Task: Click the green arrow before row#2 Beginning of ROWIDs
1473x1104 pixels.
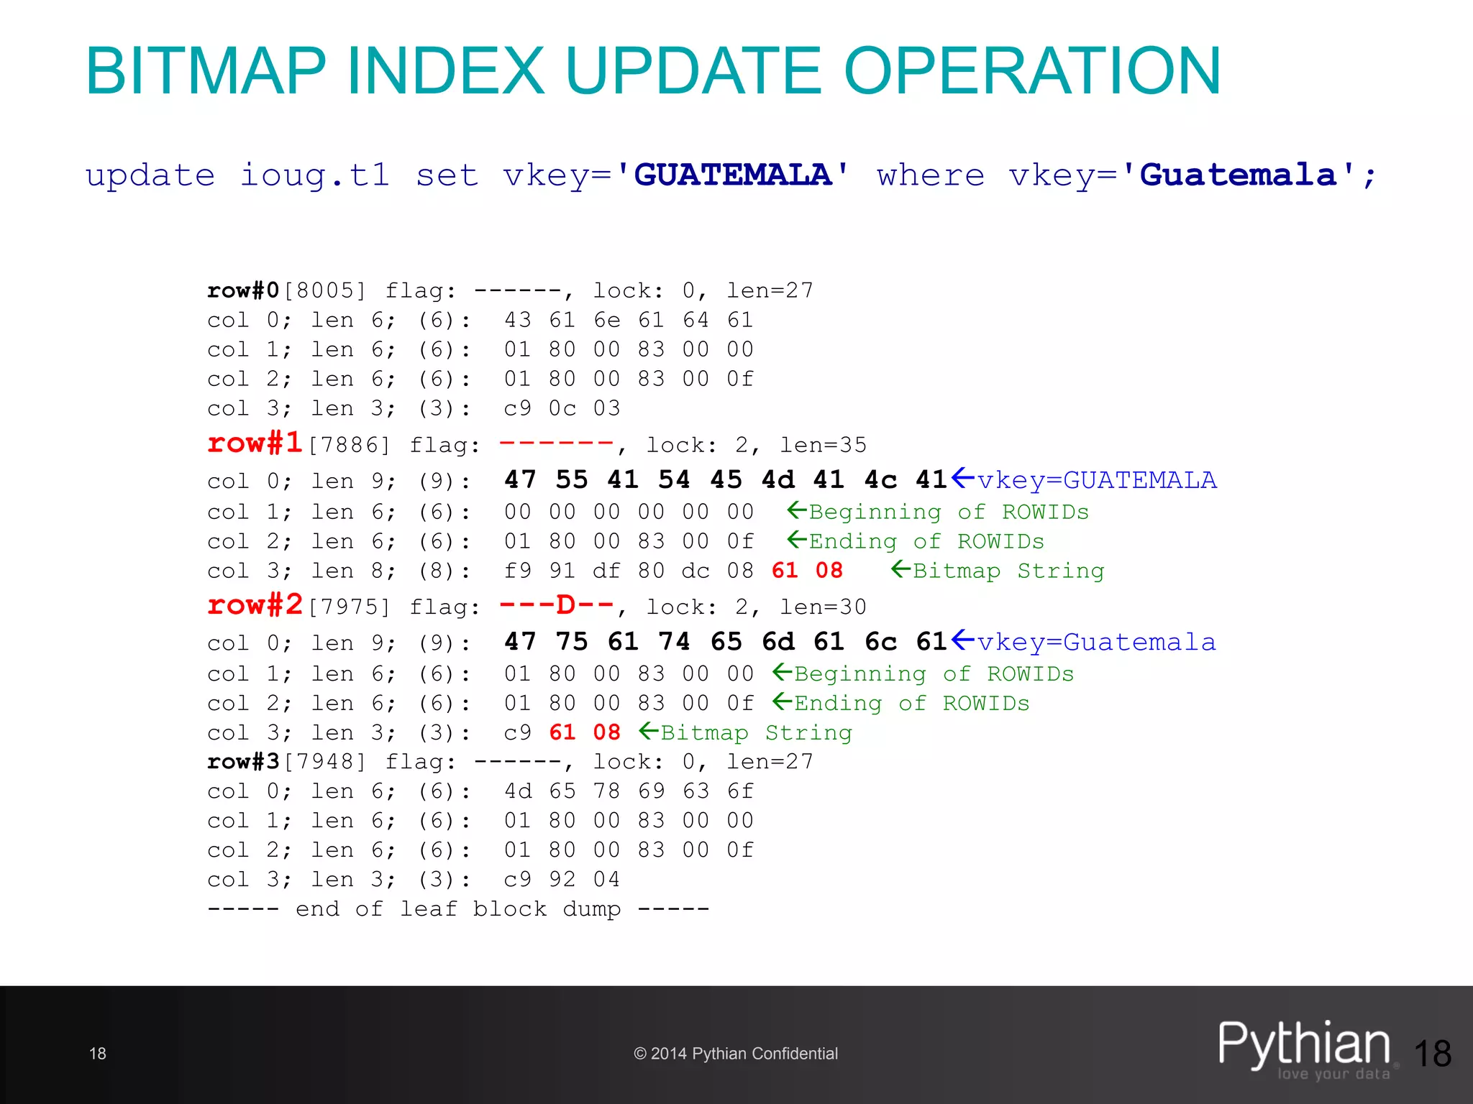Action: pyautogui.click(x=783, y=672)
